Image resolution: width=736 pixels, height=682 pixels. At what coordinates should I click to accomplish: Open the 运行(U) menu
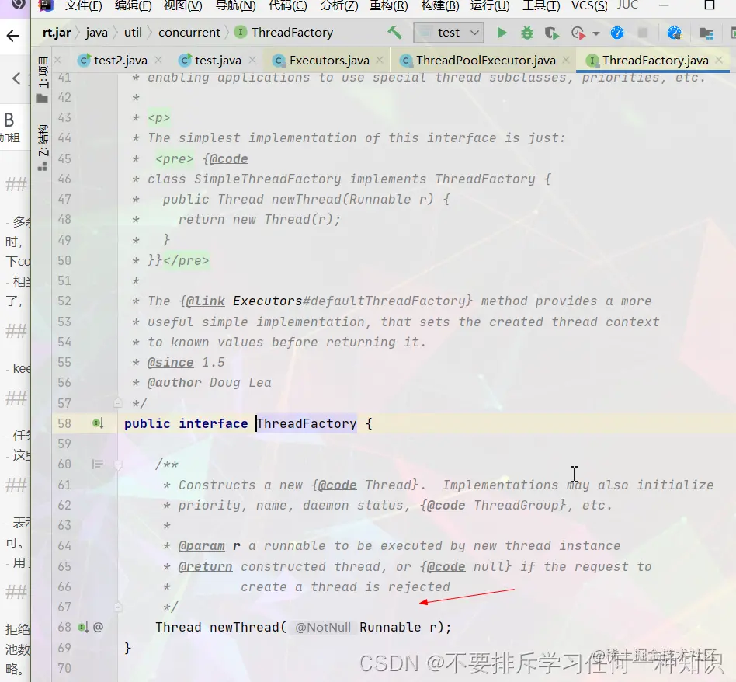click(490, 5)
